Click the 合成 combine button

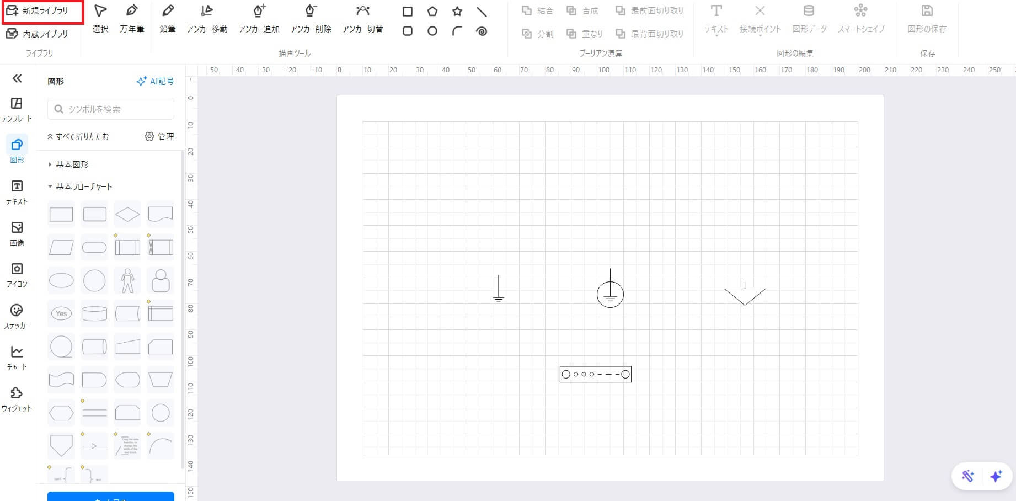(x=582, y=10)
